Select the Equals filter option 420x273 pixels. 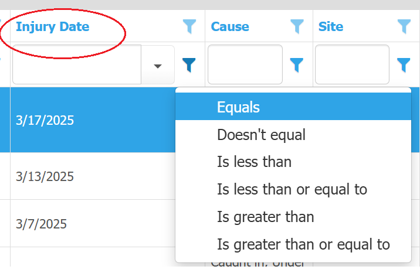pyautogui.click(x=238, y=107)
